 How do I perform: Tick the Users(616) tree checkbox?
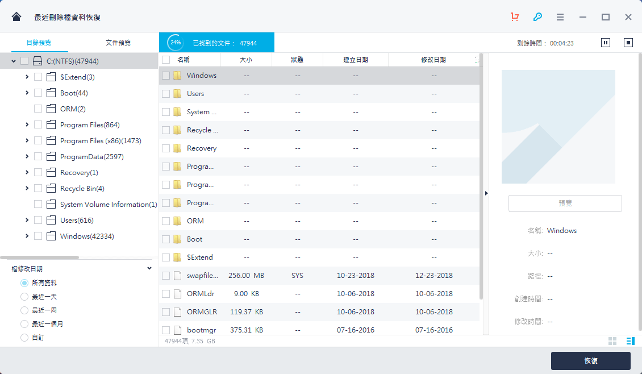[x=38, y=220]
